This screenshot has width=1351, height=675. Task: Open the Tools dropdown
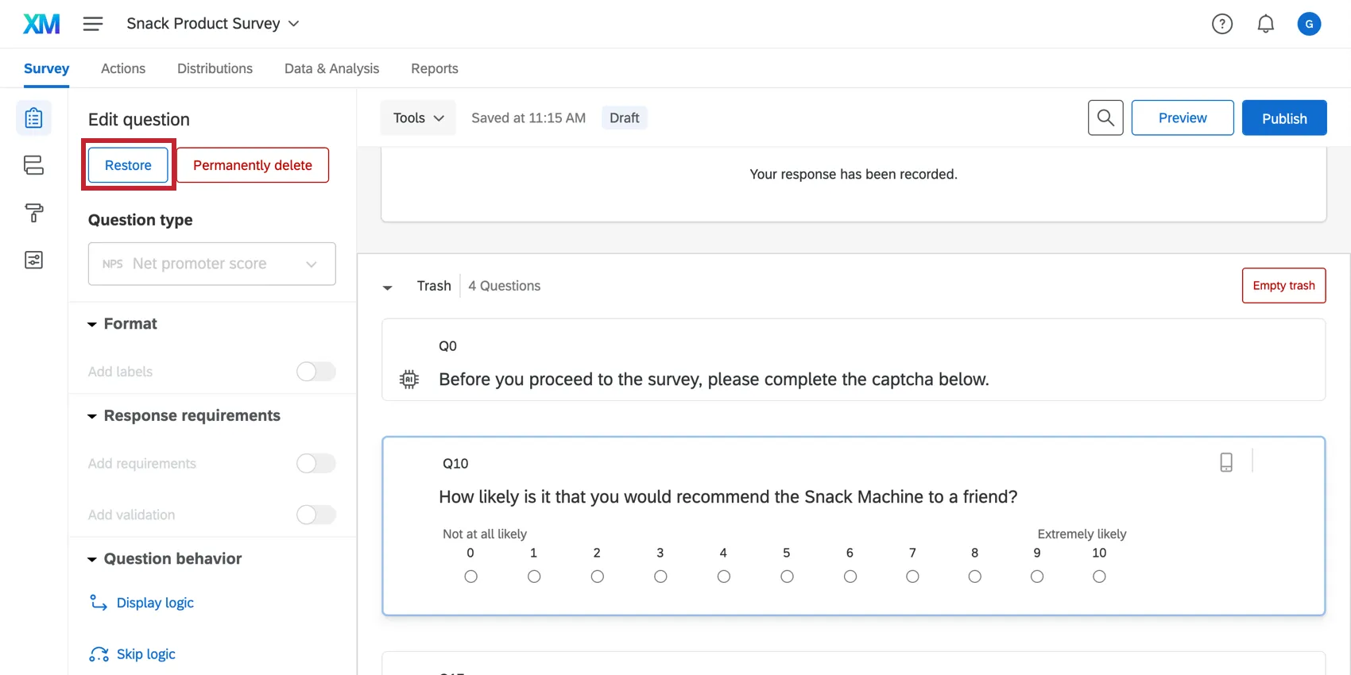click(x=418, y=118)
